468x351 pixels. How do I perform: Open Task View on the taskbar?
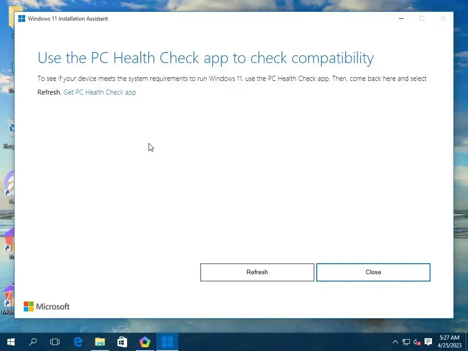pos(55,342)
